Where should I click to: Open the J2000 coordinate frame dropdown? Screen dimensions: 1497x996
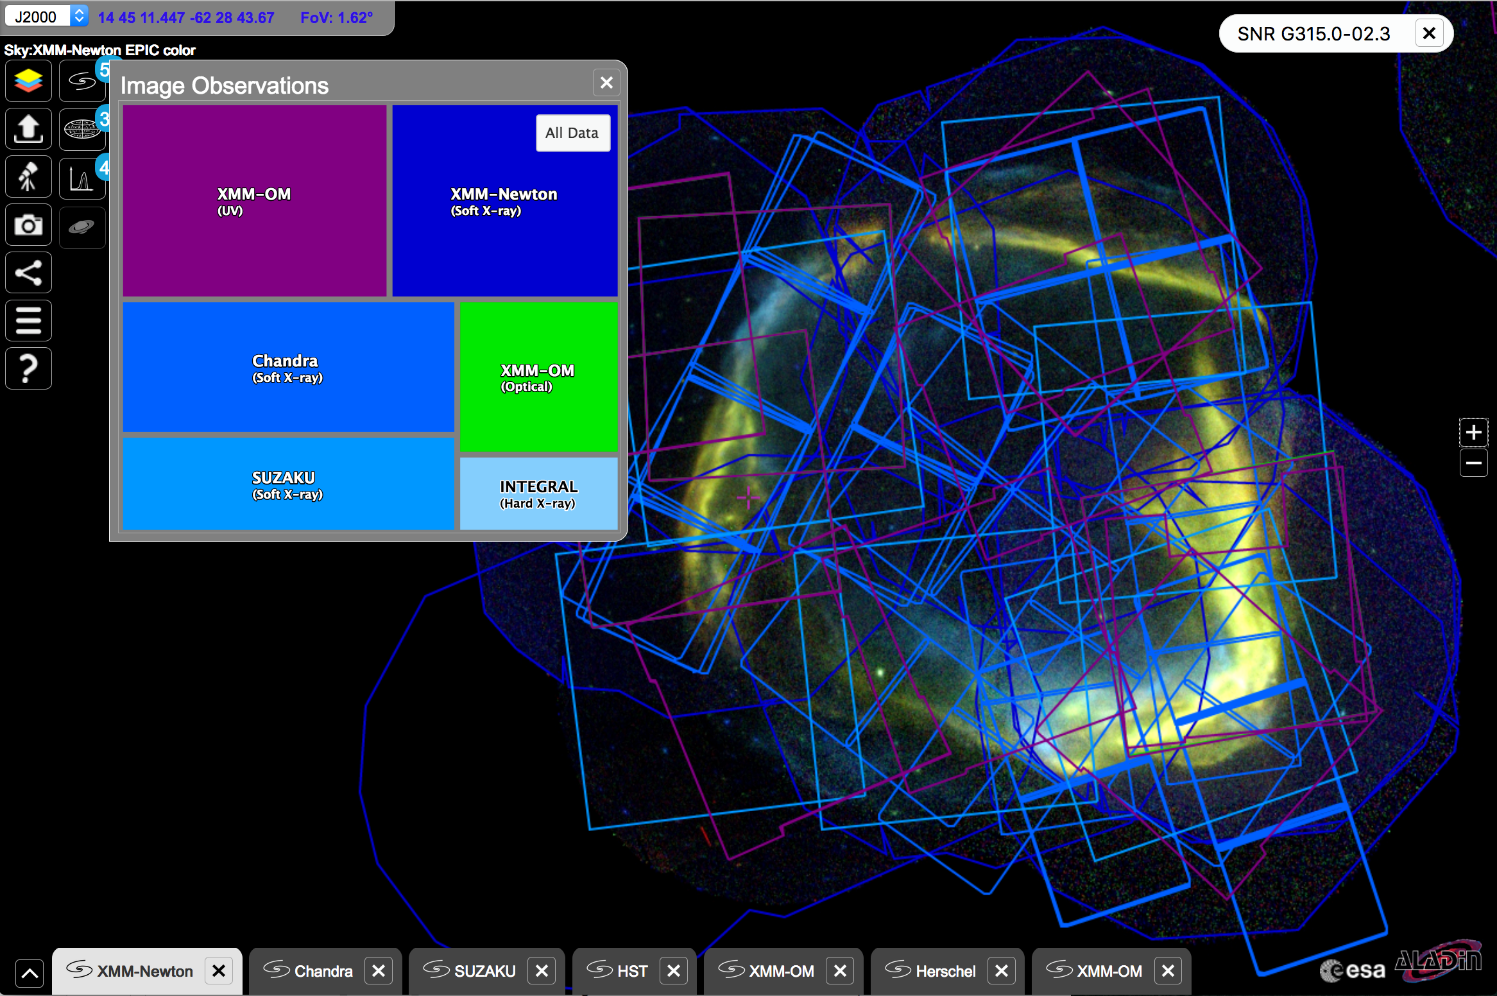pyautogui.click(x=46, y=17)
